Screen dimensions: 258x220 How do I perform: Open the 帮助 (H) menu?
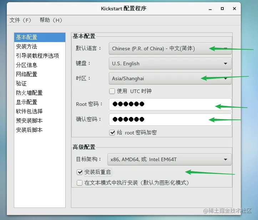click(x=51, y=20)
